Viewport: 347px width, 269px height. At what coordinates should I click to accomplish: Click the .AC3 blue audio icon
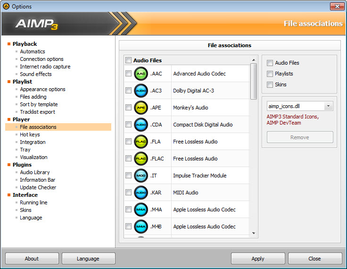click(141, 91)
